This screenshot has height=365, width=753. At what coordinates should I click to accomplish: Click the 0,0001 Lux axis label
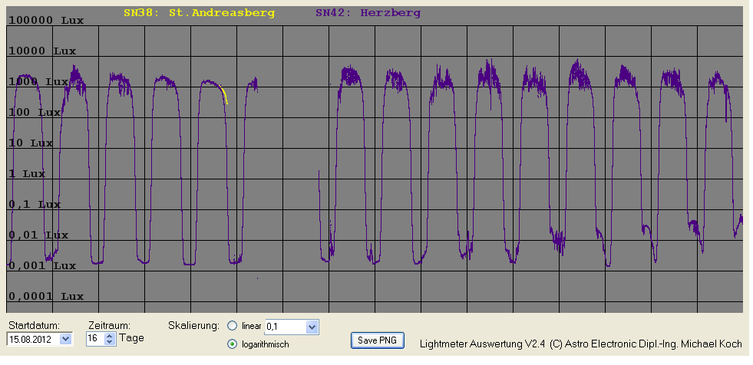[x=46, y=297]
